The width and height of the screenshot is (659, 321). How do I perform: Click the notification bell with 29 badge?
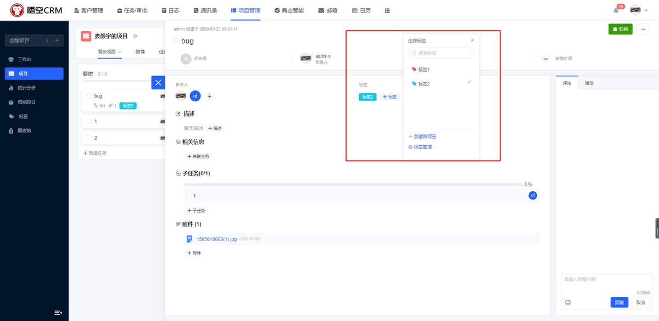tap(616, 9)
